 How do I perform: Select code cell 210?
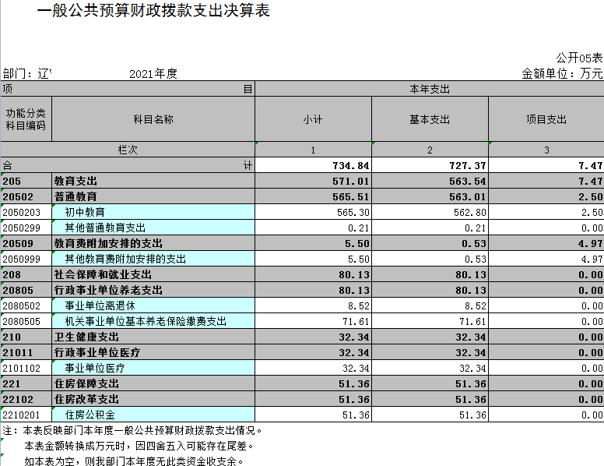tap(26, 337)
